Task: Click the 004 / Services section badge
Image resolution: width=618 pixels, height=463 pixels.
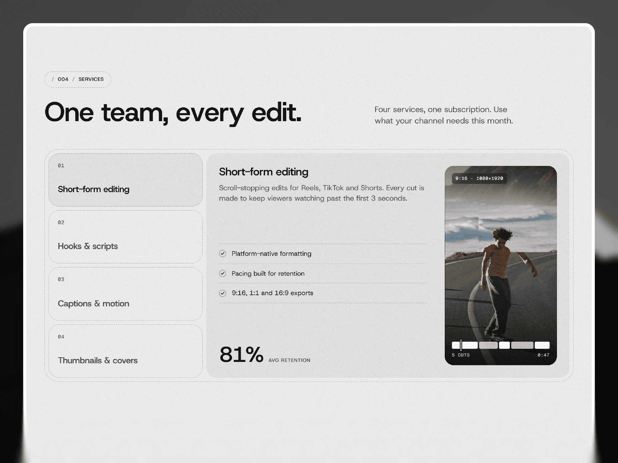Action: [78, 79]
